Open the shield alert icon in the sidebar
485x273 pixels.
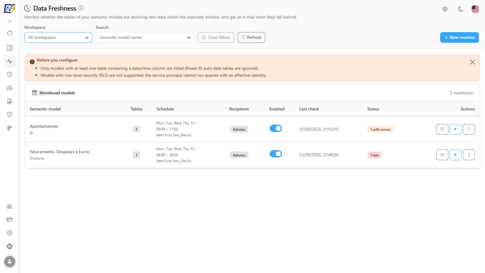[x=10, y=115]
